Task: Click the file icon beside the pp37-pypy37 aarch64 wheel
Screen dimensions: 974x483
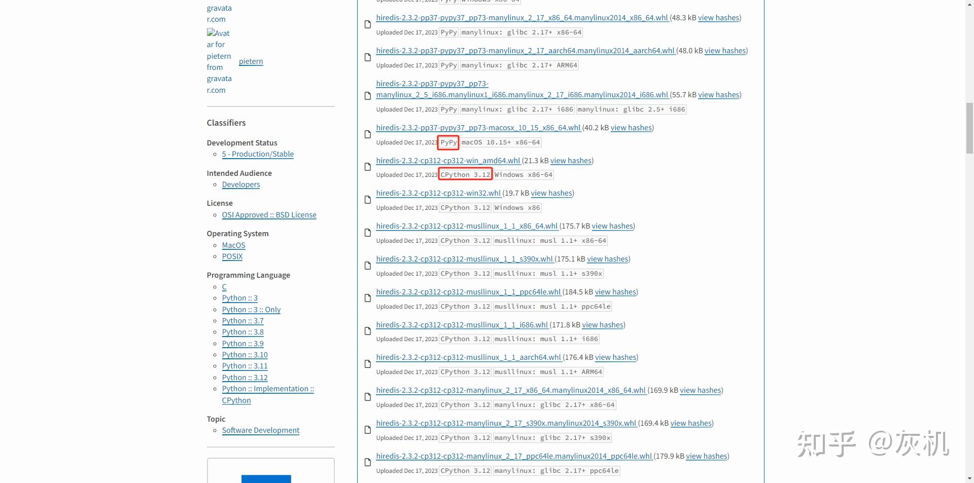Action: coord(367,57)
